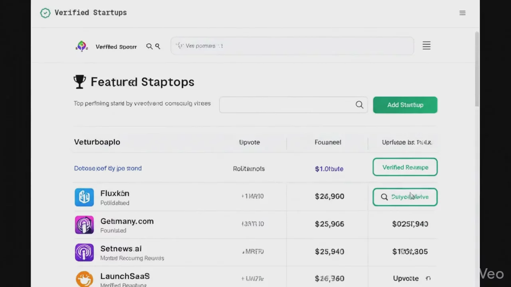Select the Setnews.ai startup name

(121, 249)
